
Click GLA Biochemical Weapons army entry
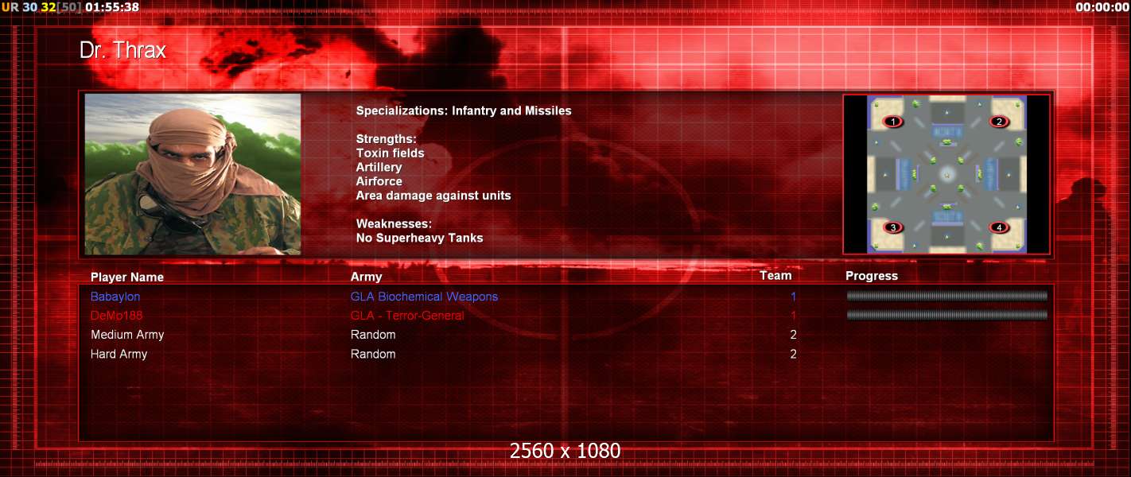(x=424, y=297)
